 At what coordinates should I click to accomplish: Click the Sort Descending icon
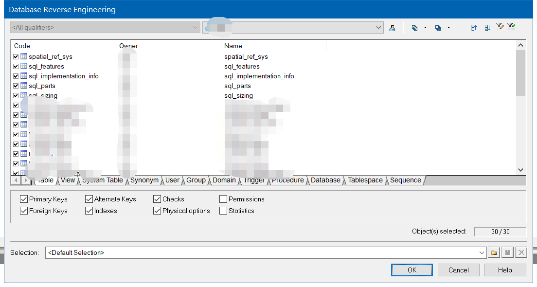(x=487, y=27)
